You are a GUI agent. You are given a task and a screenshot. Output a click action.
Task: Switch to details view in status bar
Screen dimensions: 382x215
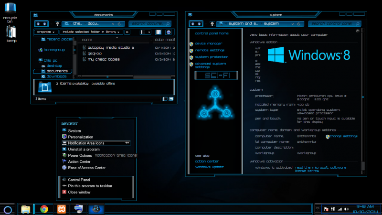(165, 99)
